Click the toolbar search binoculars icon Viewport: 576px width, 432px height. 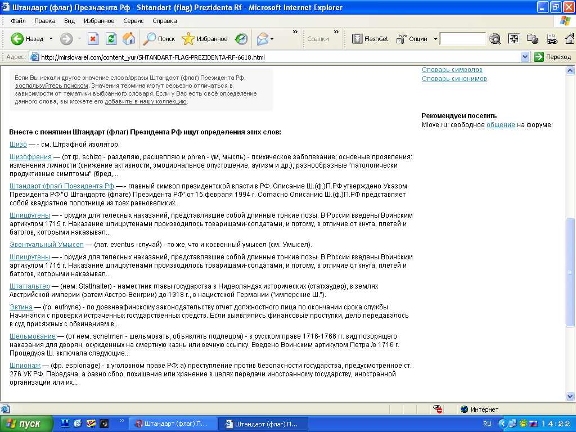click(495, 39)
